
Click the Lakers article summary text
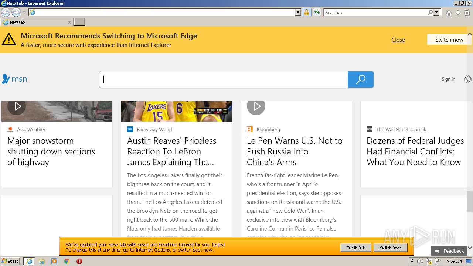(175, 204)
